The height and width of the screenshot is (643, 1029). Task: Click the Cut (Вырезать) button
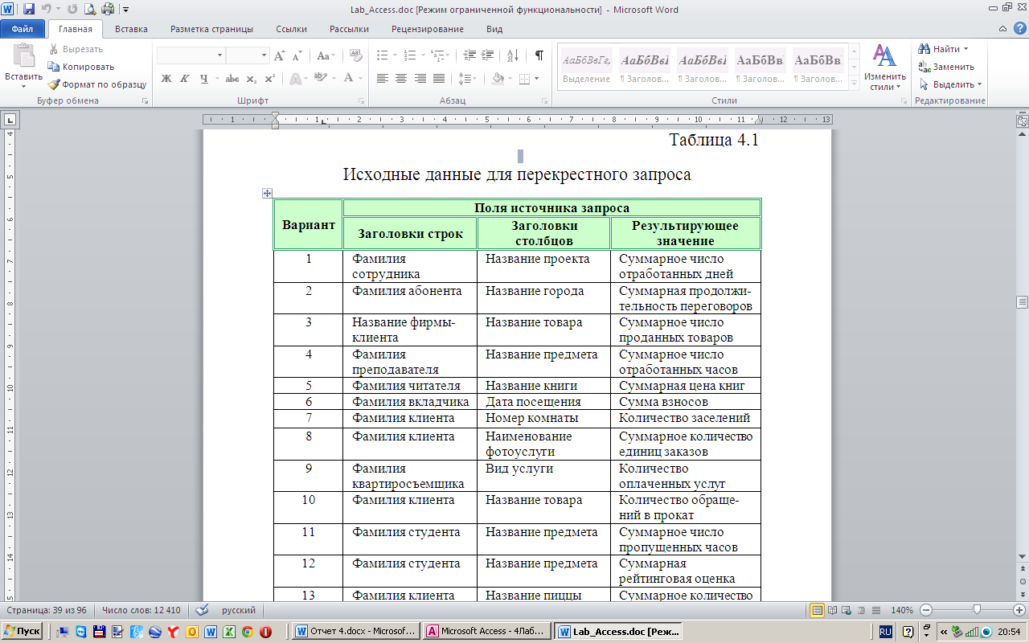coord(76,49)
